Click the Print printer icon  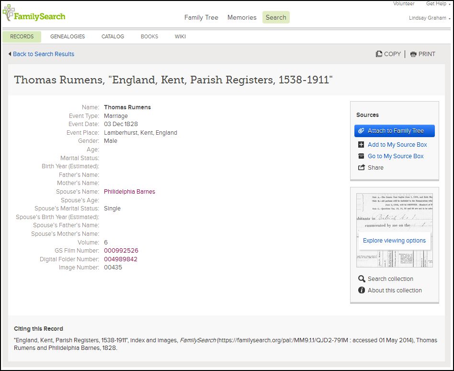[413, 54]
